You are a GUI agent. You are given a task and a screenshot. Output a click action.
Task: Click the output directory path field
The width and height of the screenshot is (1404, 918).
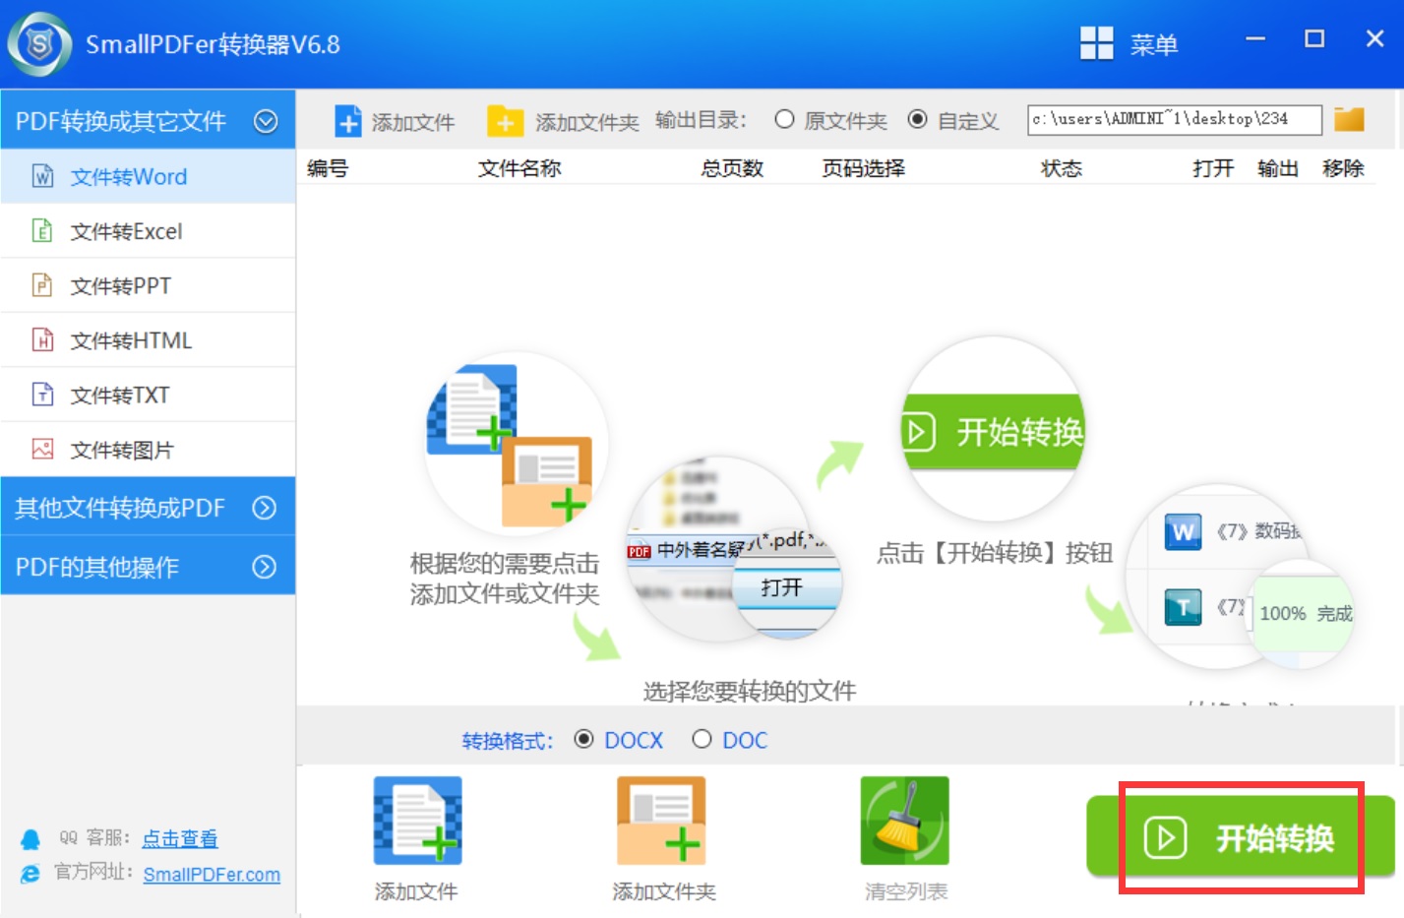pyautogui.click(x=1174, y=119)
